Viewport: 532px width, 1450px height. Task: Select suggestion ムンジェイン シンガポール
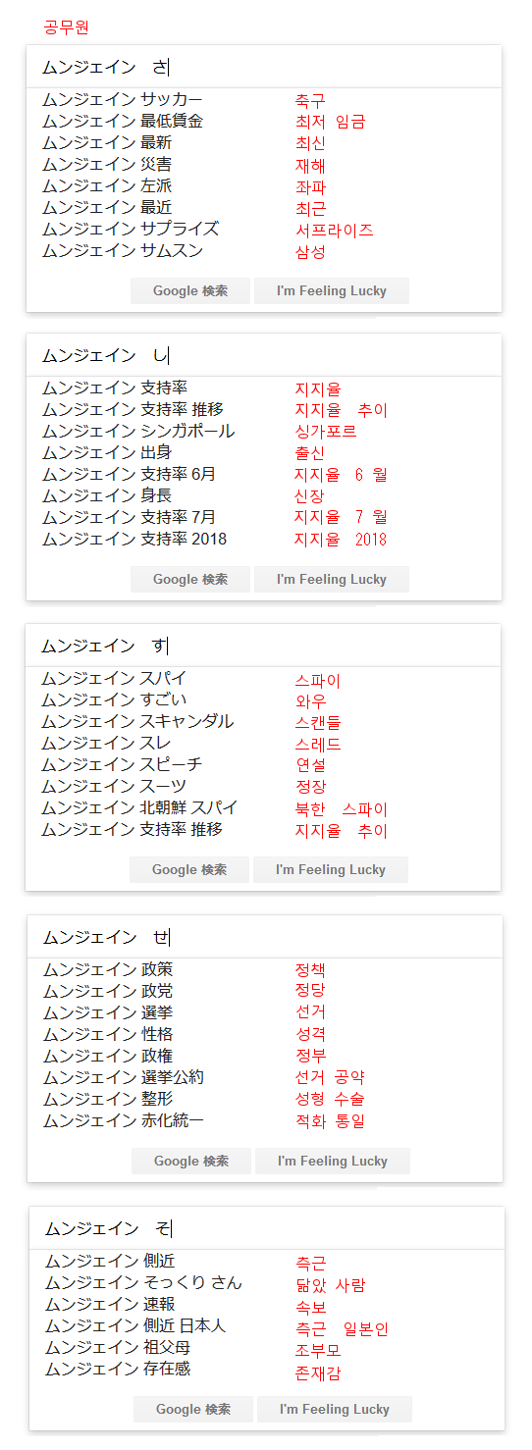coord(138,432)
